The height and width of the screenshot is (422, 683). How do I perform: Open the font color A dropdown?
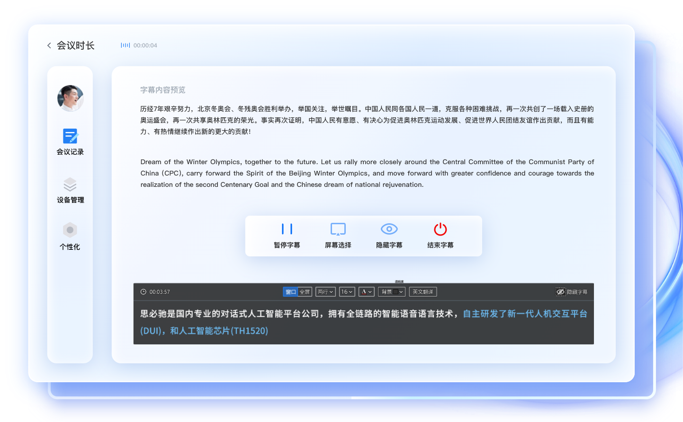click(x=367, y=292)
